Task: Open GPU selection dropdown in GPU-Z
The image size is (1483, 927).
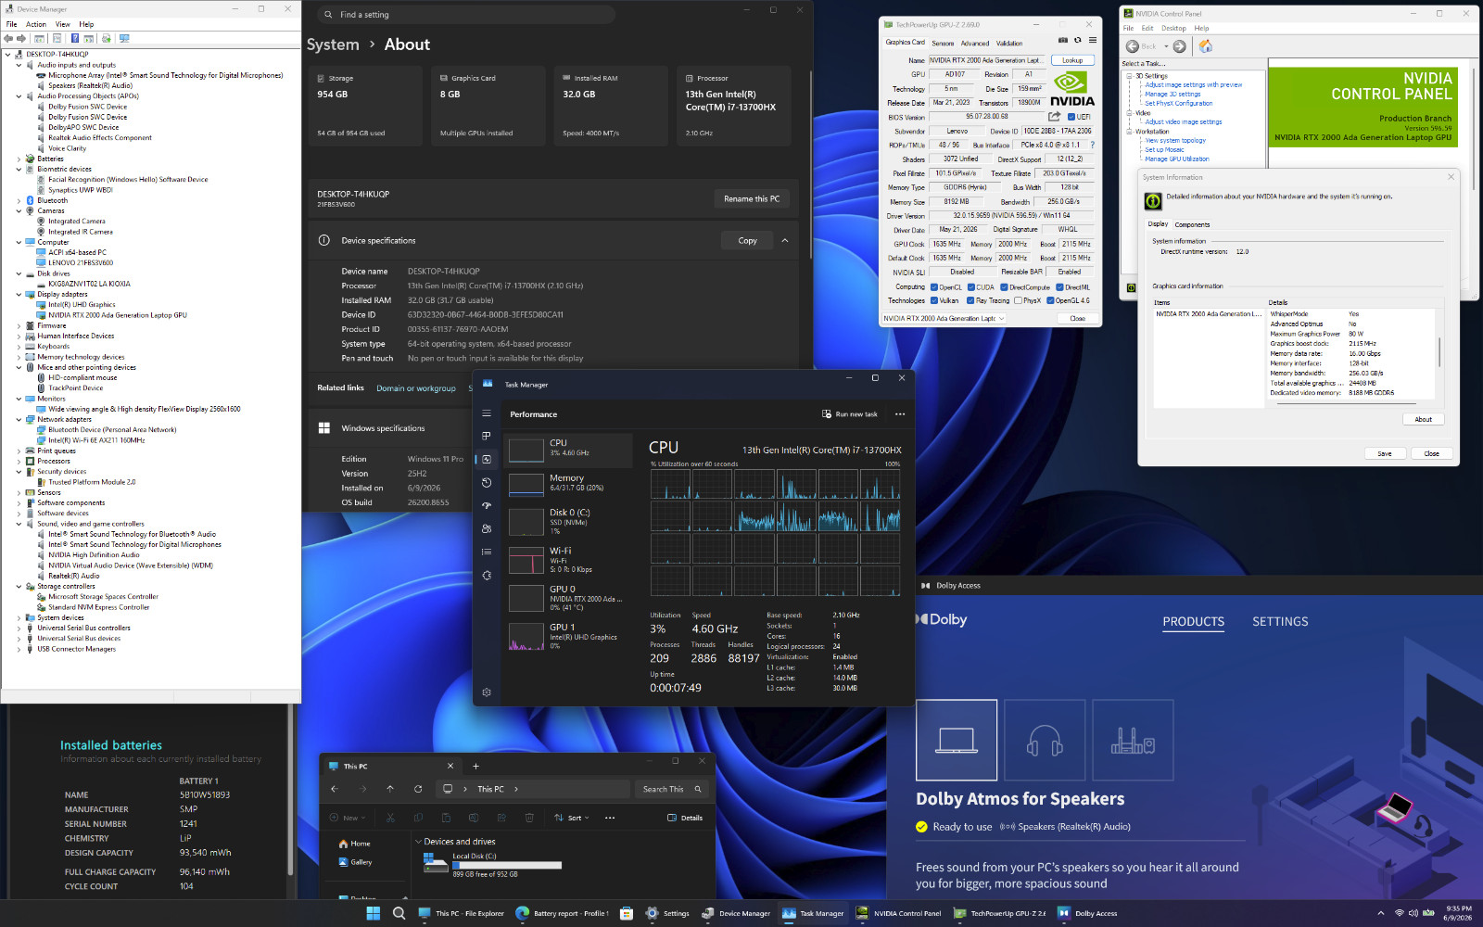Action: coord(944,318)
